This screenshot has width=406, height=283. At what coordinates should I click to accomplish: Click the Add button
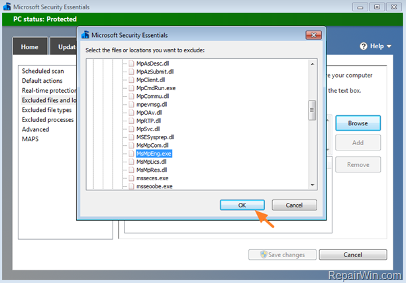358,142
